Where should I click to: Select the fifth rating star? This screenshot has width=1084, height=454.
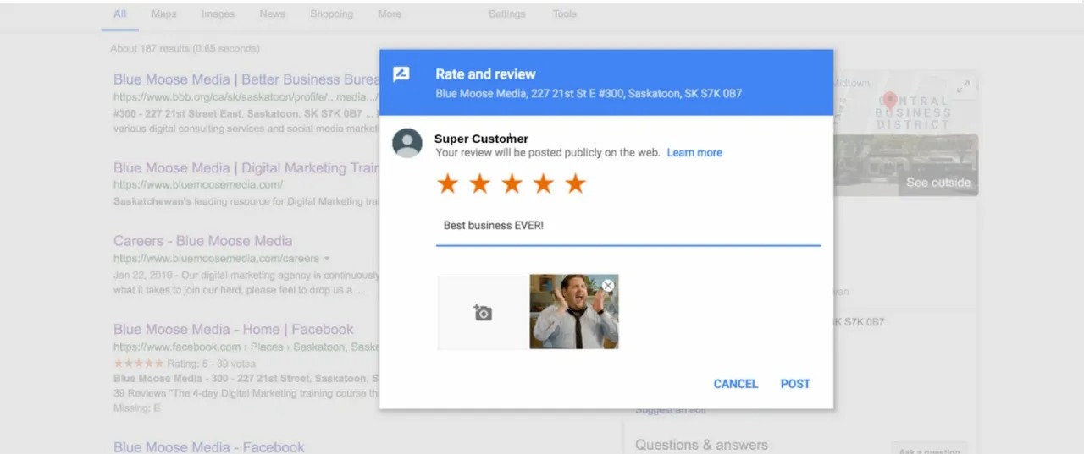[x=575, y=183]
